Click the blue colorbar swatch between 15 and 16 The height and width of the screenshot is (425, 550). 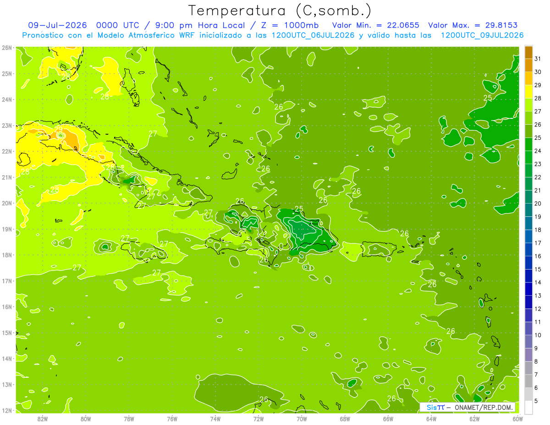(x=528, y=263)
